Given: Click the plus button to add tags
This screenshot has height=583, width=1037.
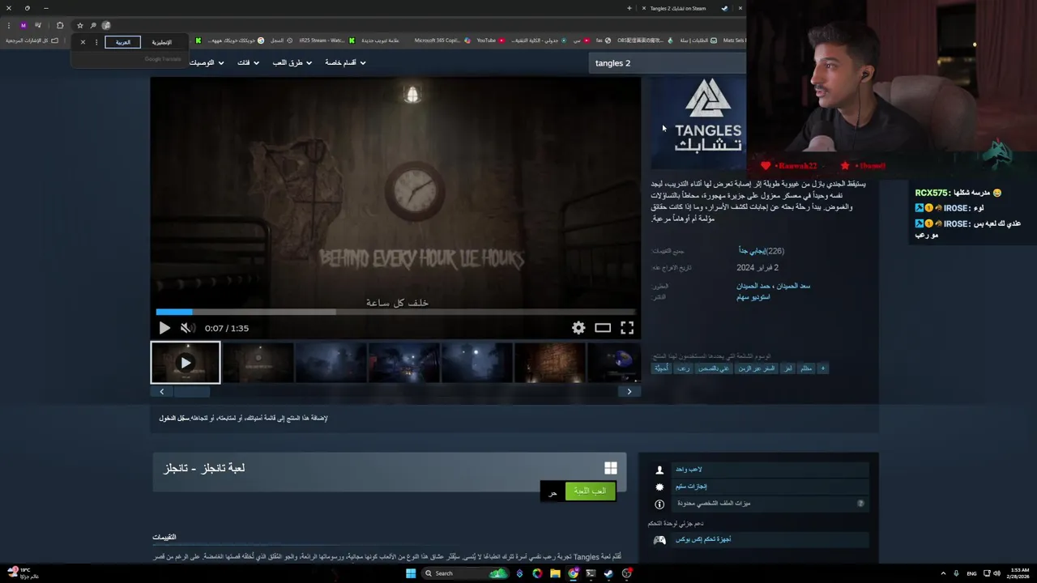Looking at the screenshot, I should [822, 368].
